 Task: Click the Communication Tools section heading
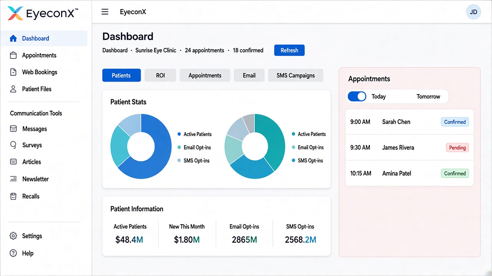click(x=36, y=113)
